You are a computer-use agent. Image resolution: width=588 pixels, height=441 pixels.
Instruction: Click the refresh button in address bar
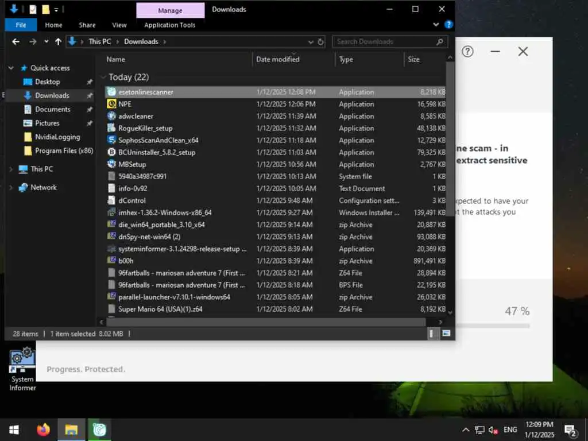click(x=320, y=42)
